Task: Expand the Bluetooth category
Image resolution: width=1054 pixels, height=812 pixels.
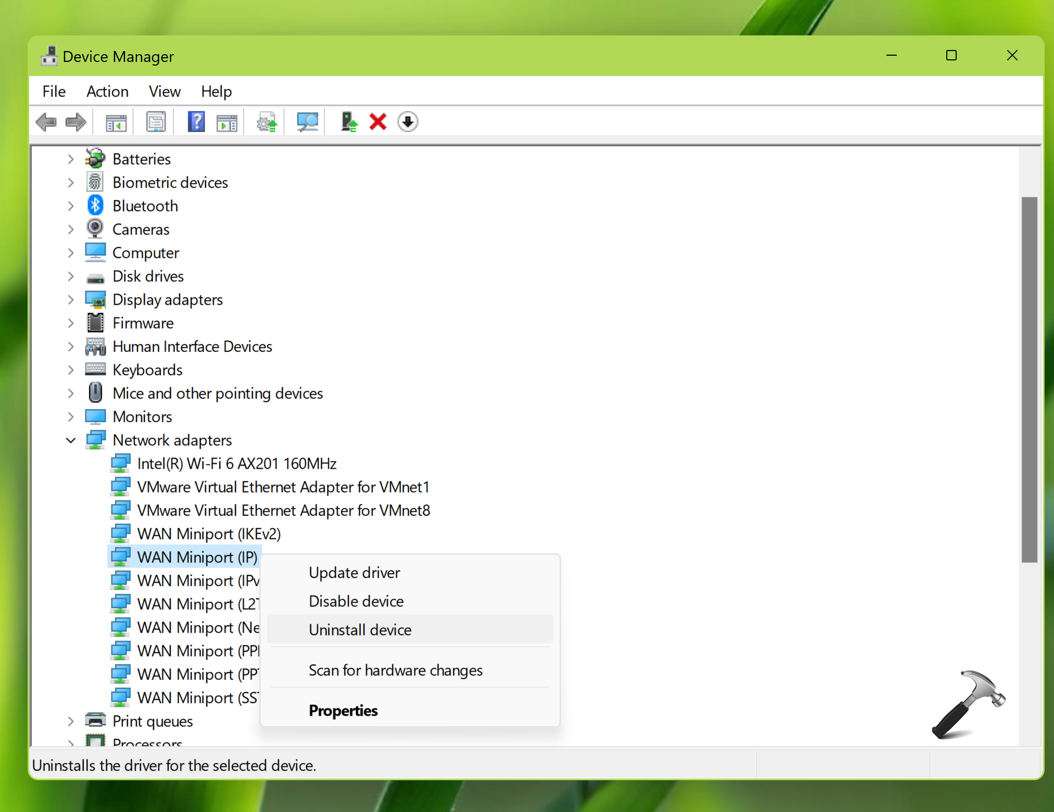Action: pyautogui.click(x=71, y=206)
